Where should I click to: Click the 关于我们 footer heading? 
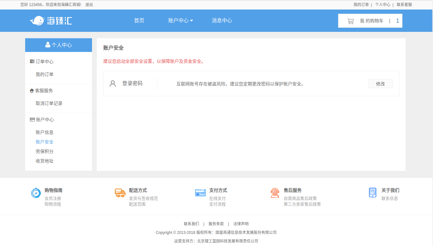point(390,190)
